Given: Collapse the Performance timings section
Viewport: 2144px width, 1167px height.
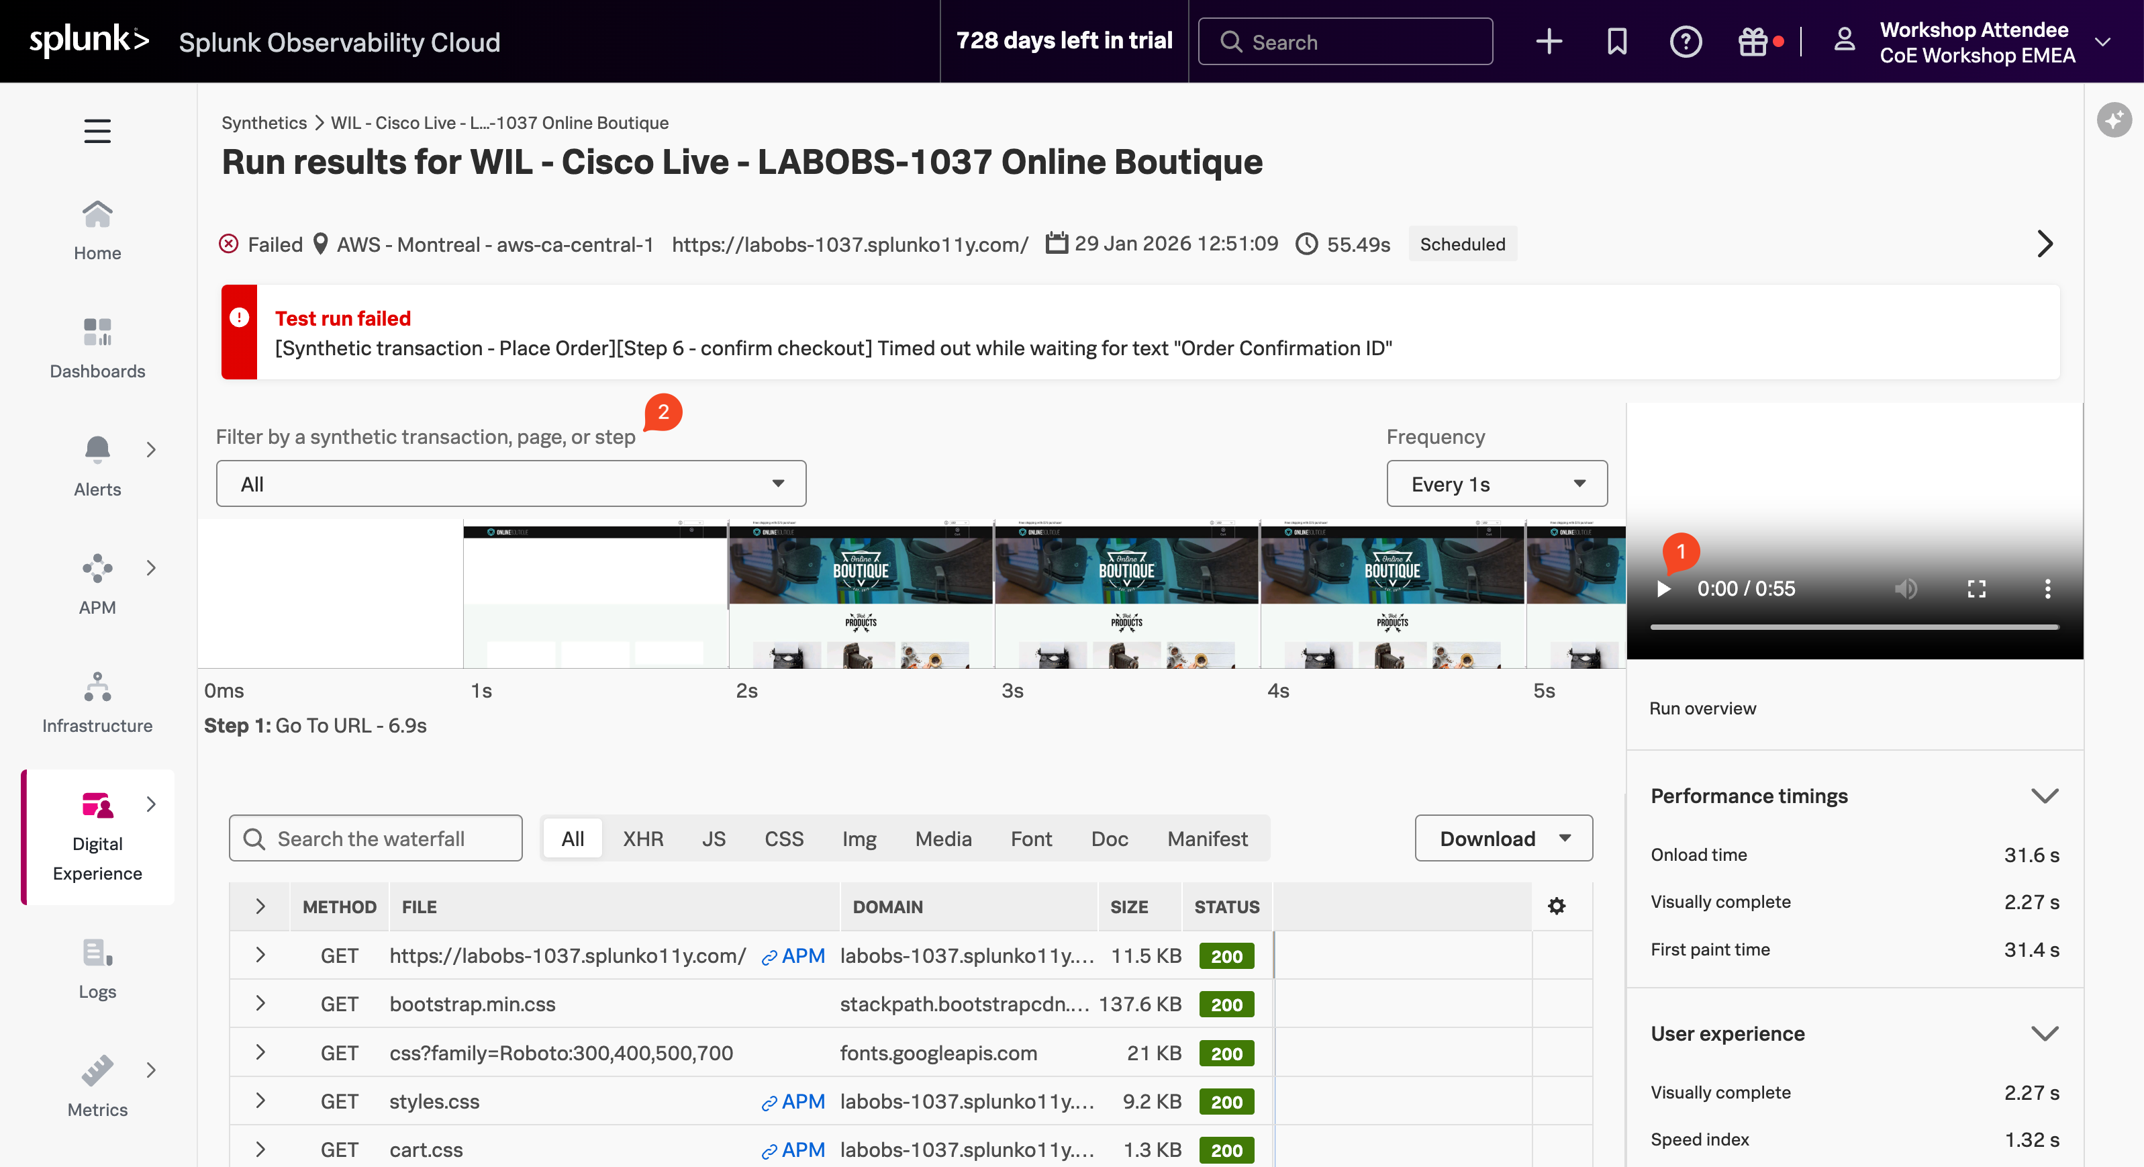Looking at the screenshot, I should tap(2044, 796).
